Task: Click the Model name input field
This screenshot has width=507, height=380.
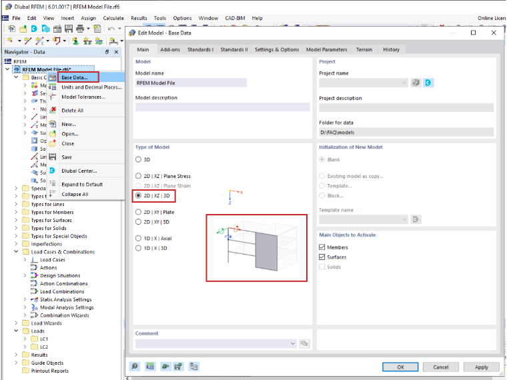Action: (x=191, y=83)
